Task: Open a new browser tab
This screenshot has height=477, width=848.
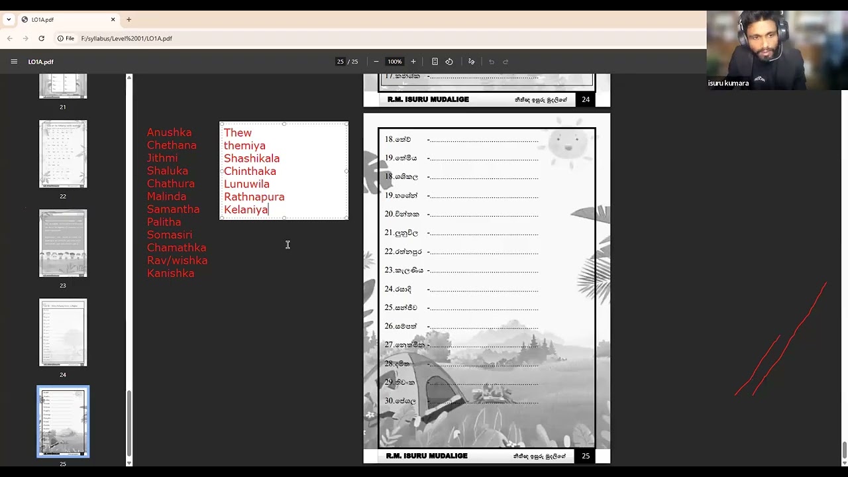Action: pyautogui.click(x=129, y=20)
